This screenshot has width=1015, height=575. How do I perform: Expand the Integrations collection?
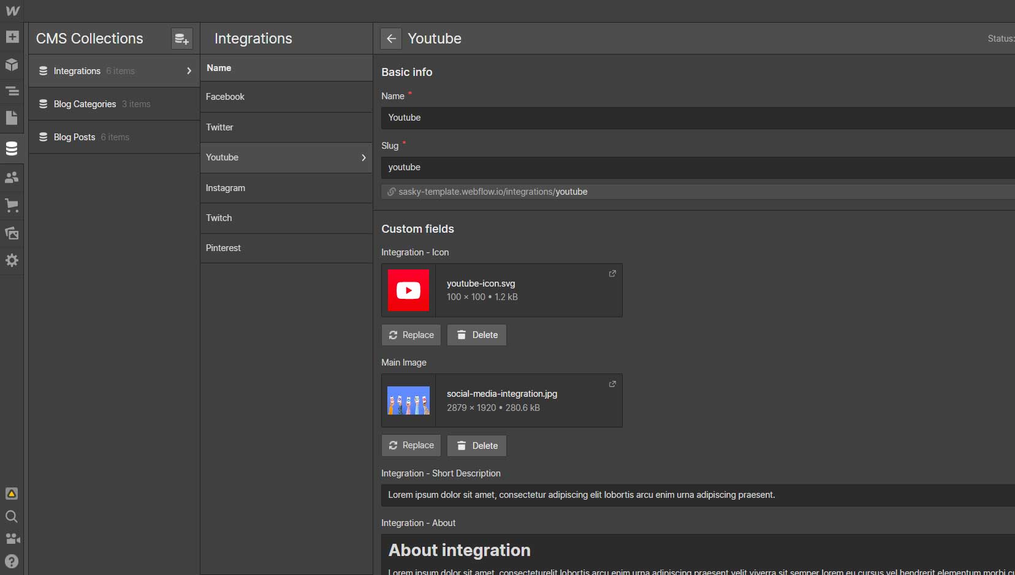(x=189, y=70)
